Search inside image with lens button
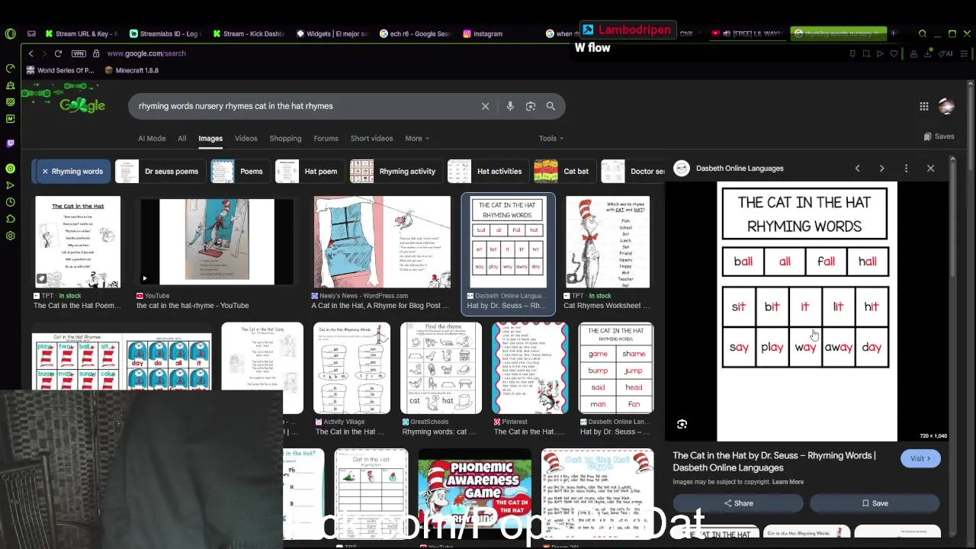The width and height of the screenshot is (976, 549). pos(682,425)
